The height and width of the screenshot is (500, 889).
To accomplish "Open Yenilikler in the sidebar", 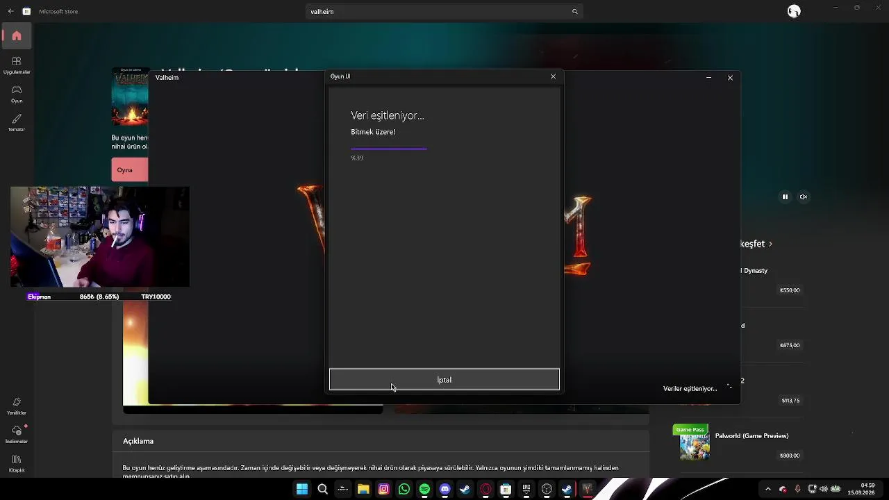I will (x=17, y=406).
